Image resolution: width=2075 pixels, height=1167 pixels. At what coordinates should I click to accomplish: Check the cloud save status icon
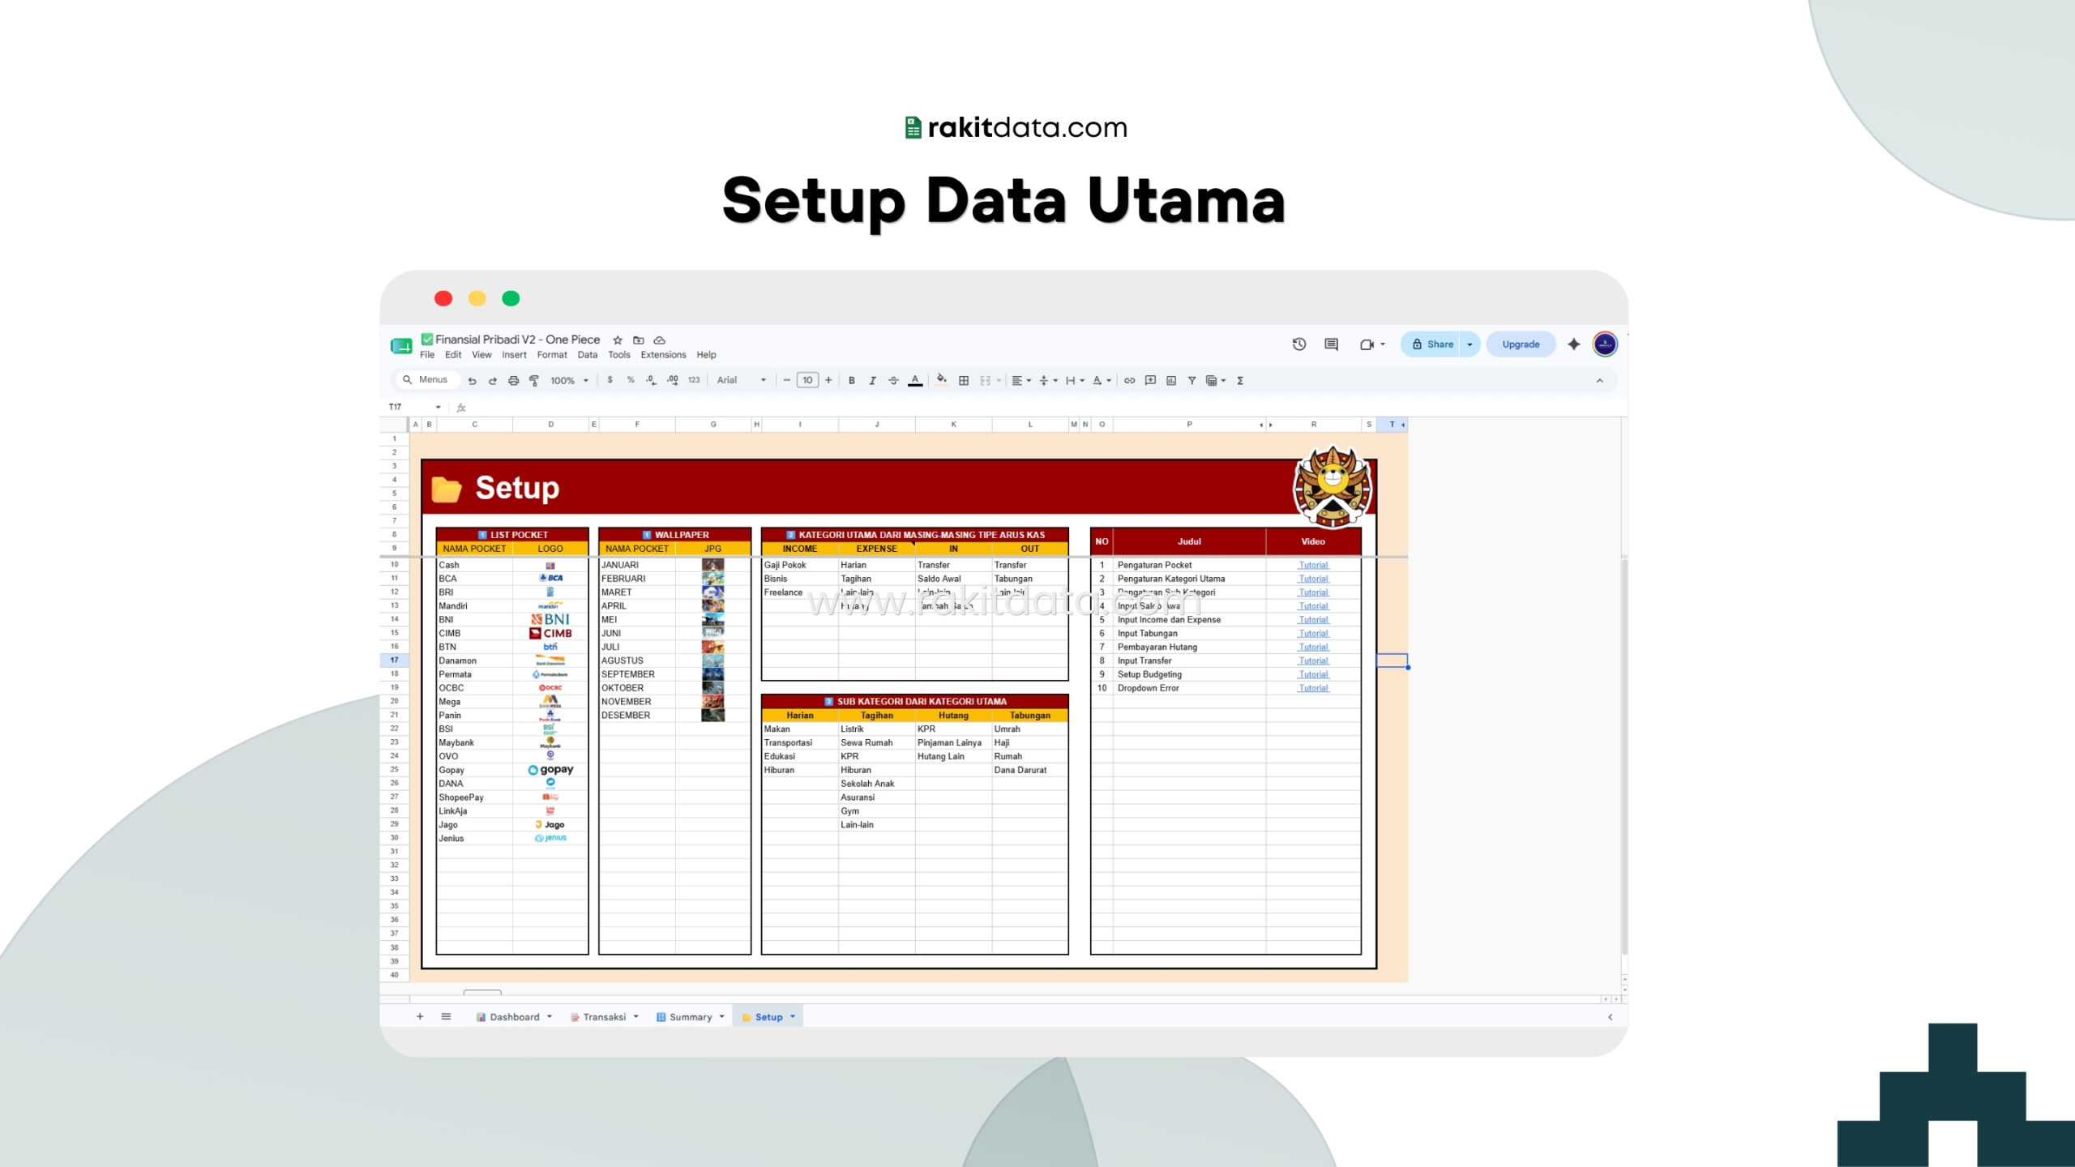point(660,340)
